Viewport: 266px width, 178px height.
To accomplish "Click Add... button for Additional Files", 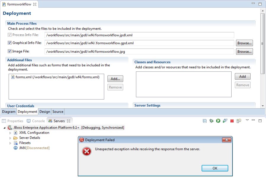I will click(115, 79).
